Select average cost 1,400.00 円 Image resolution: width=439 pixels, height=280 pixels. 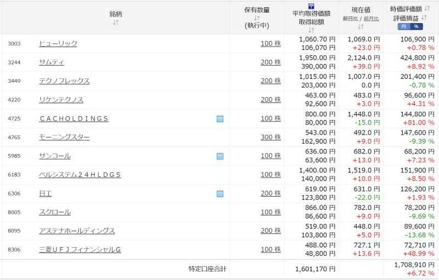click(x=317, y=170)
